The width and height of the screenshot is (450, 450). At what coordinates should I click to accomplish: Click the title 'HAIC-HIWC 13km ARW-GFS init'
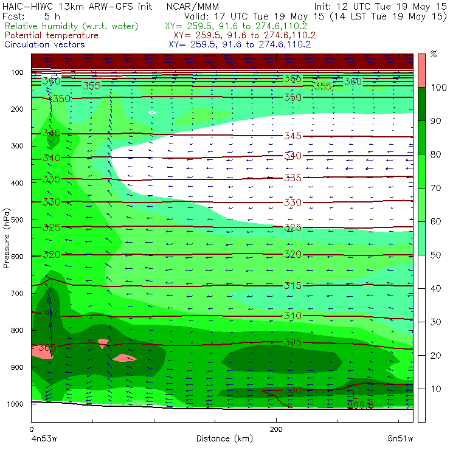click(77, 6)
